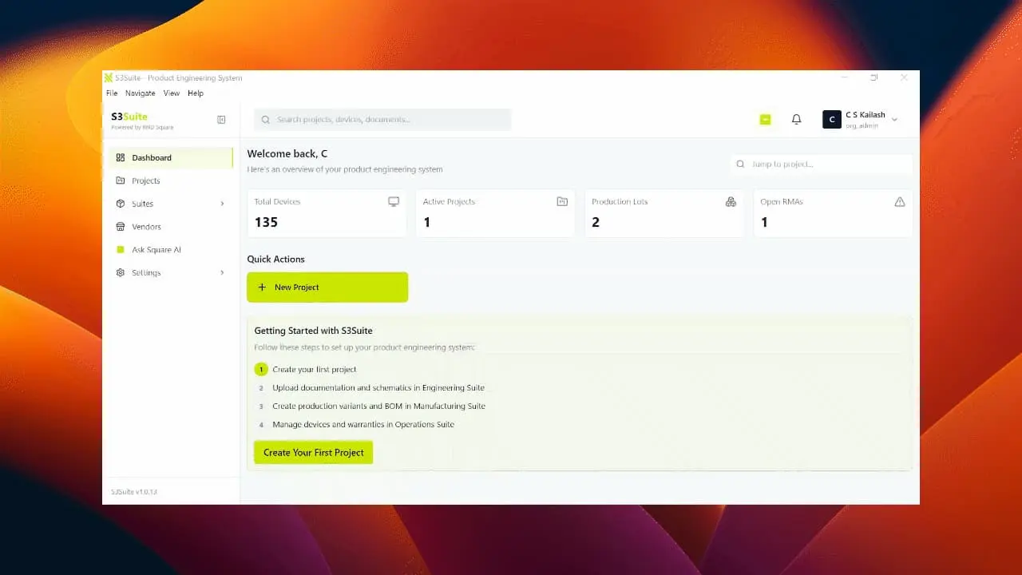
Task: Open Vendors in the sidebar
Action: click(172, 227)
